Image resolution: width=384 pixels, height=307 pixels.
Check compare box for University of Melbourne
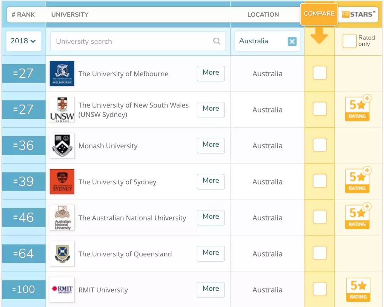[320, 73]
